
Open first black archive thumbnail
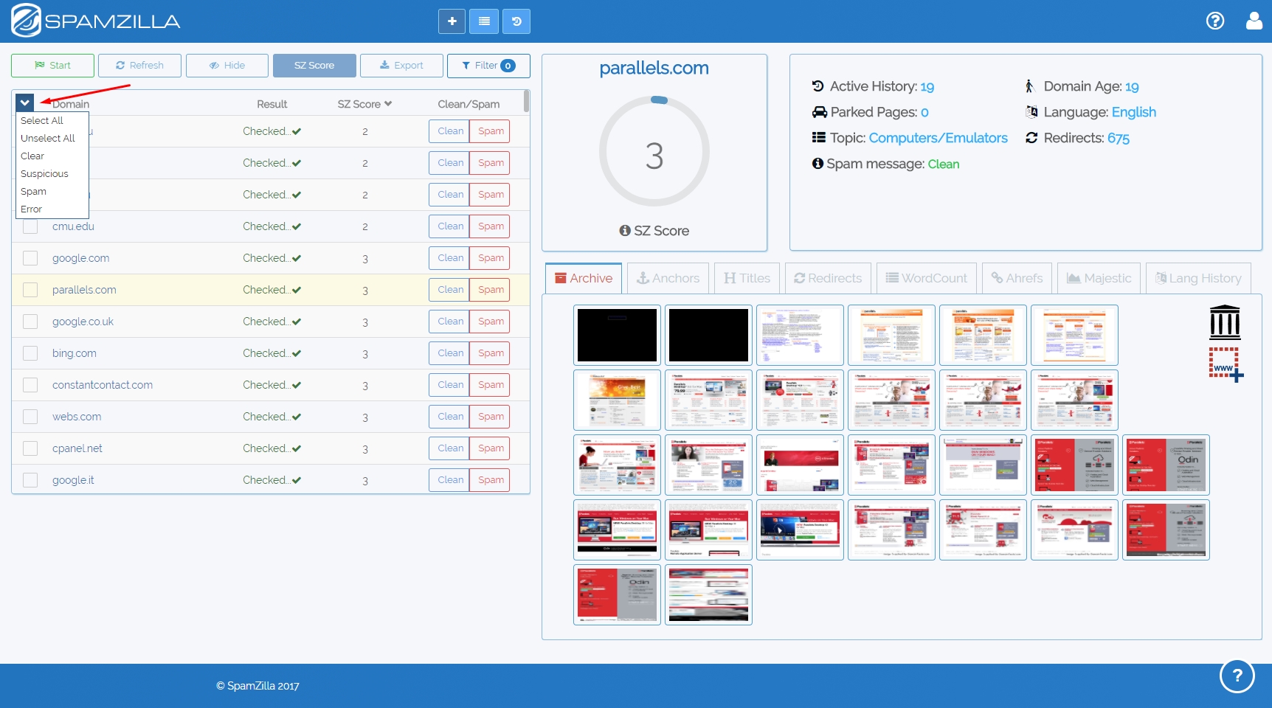pyautogui.click(x=617, y=336)
